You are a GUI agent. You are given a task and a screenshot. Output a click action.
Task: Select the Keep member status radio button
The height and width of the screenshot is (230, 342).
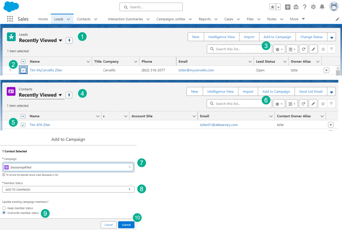click(x=4, y=208)
